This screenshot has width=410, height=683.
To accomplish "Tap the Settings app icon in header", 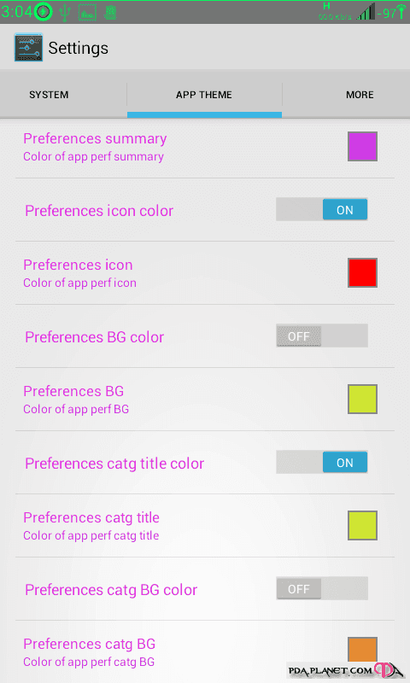I will click(28, 48).
